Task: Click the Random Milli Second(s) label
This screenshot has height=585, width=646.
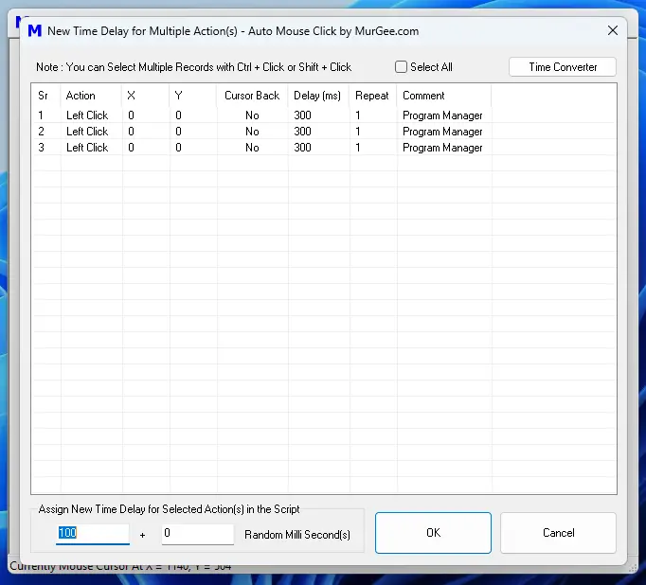Action: tap(297, 535)
